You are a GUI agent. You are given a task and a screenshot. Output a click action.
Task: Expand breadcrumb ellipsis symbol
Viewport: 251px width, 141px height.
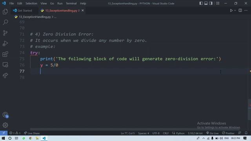pyautogui.click(x=55, y=17)
